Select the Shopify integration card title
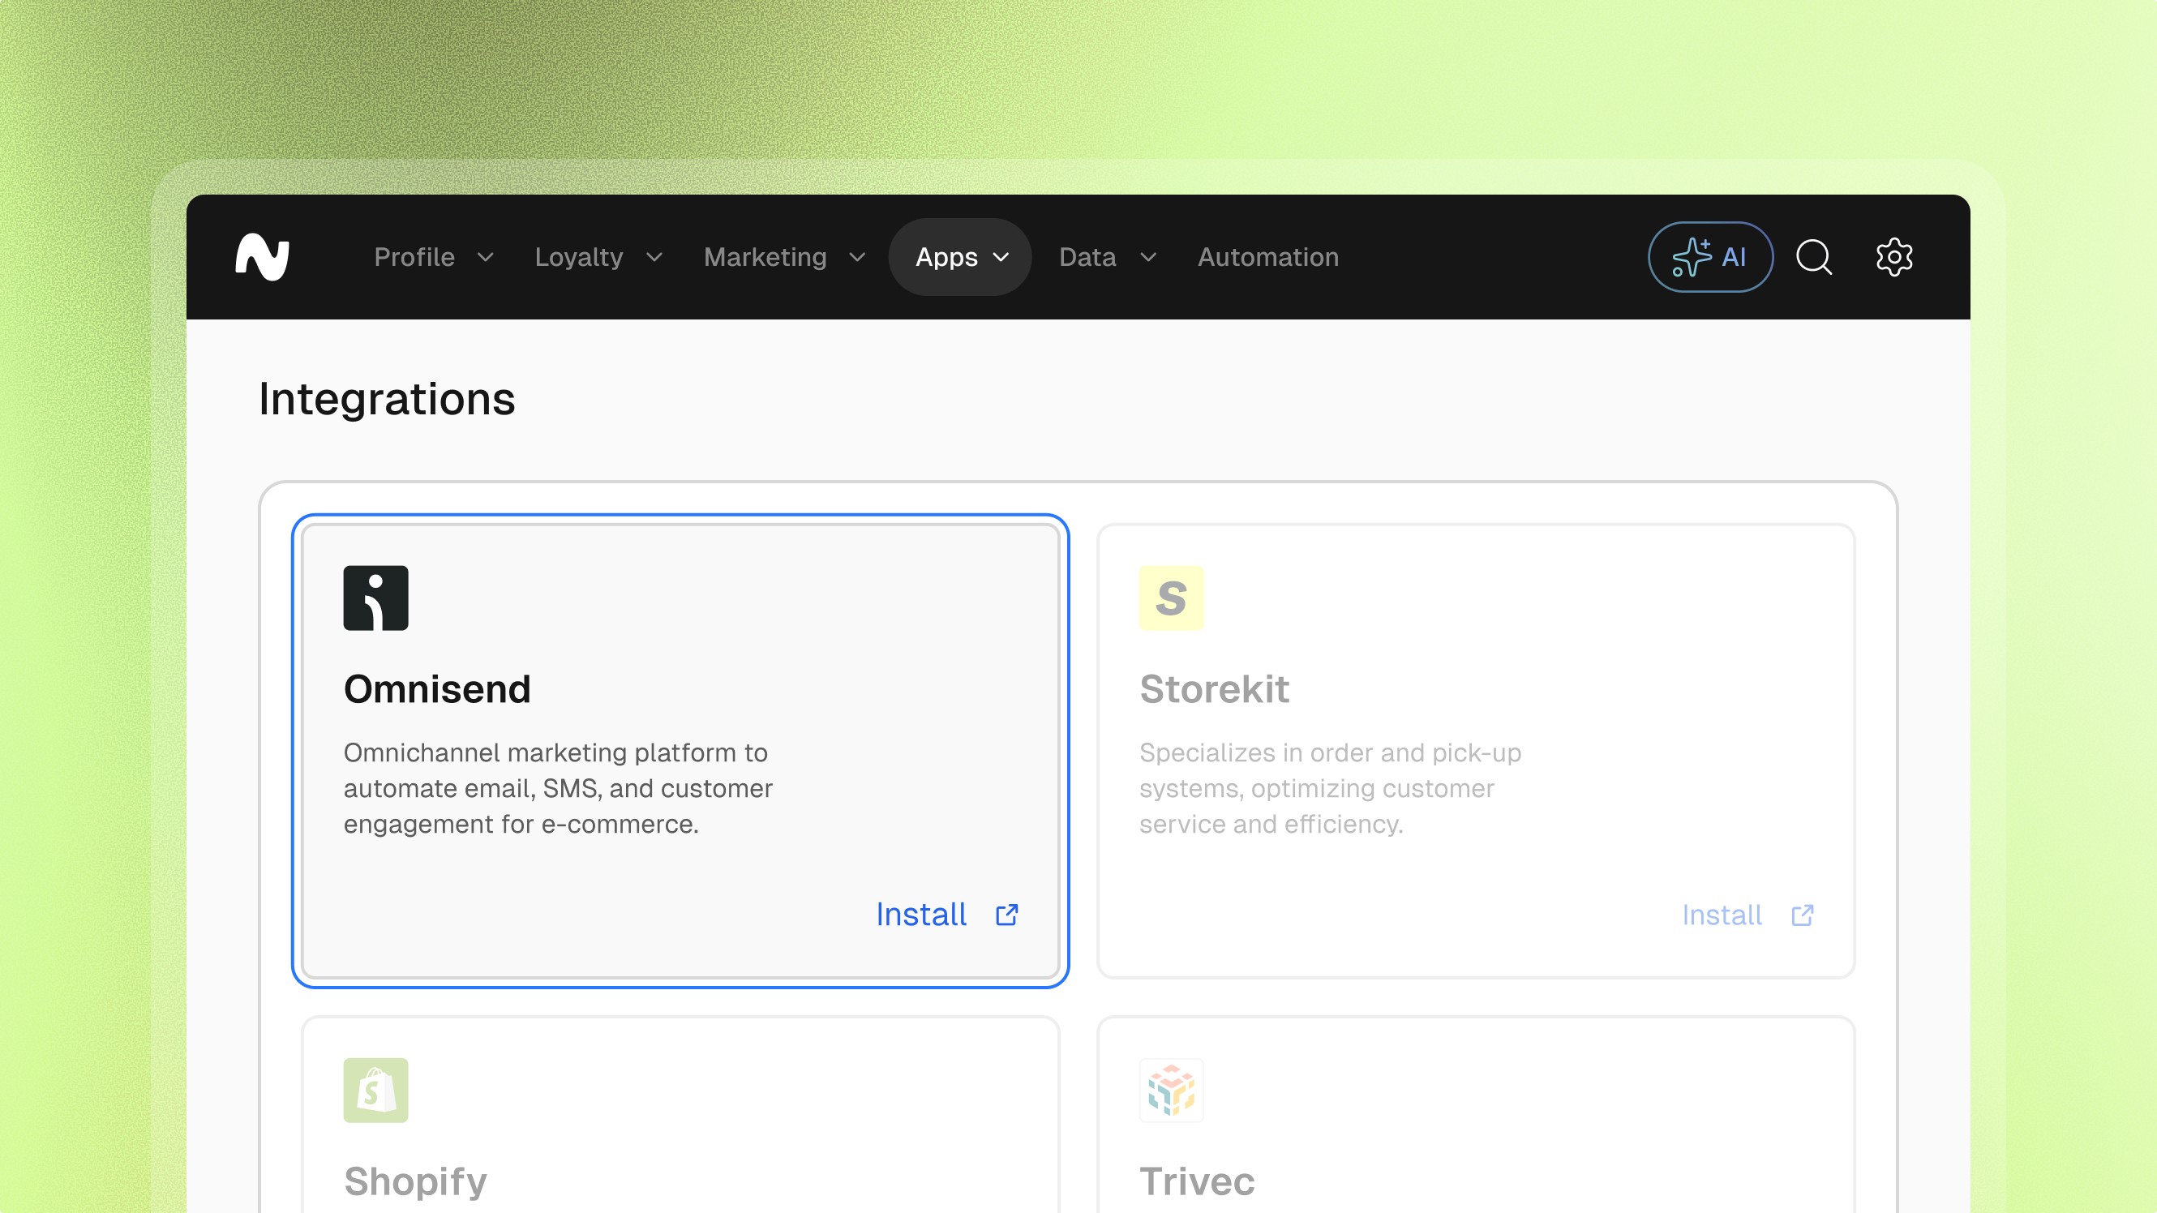This screenshot has height=1213, width=2157. click(415, 1181)
